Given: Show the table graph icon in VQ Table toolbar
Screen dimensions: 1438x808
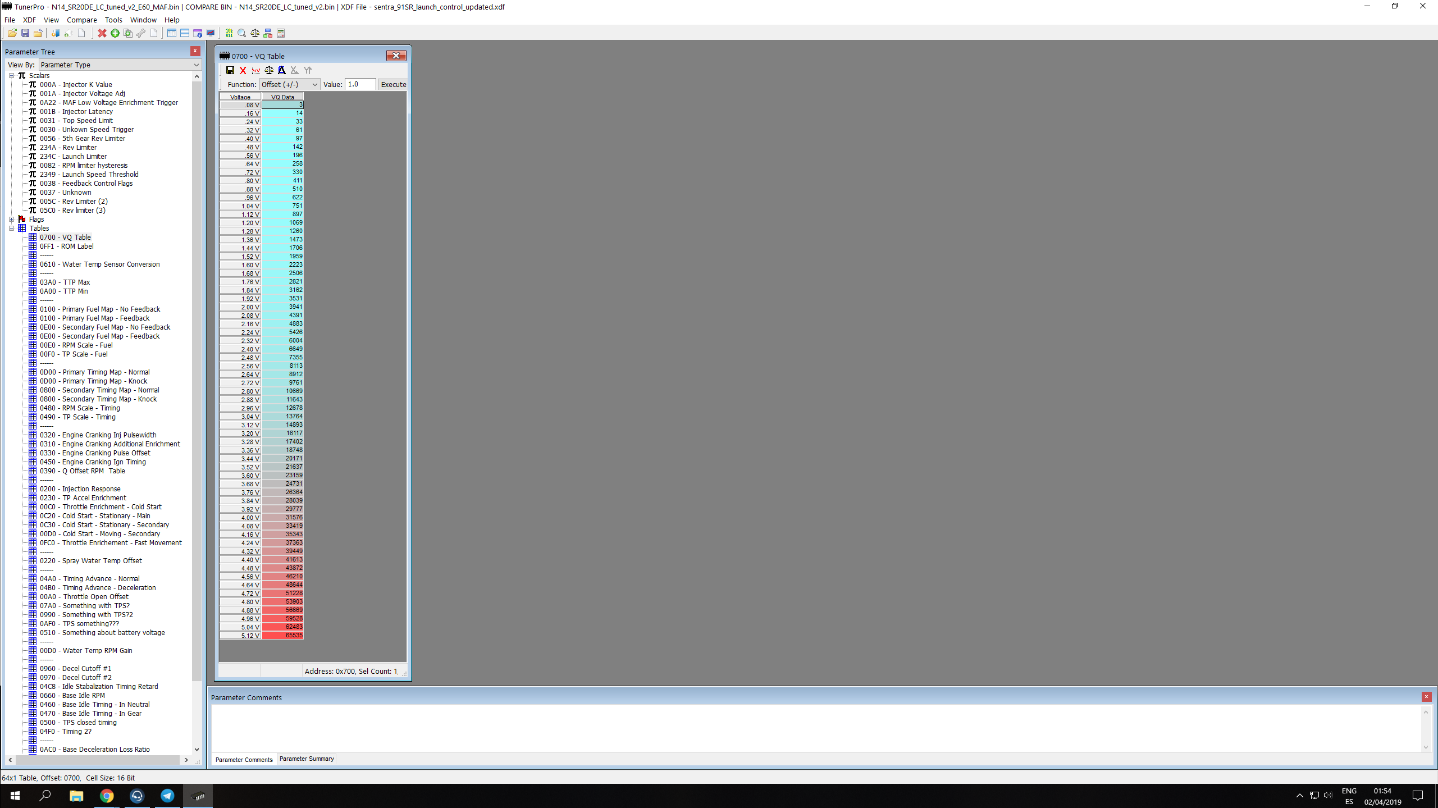Looking at the screenshot, I should pyautogui.click(x=256, y=70).
